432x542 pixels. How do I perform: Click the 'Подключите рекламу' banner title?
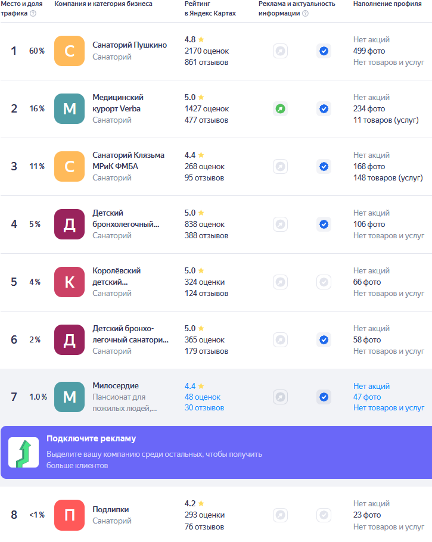coord(91,439)
